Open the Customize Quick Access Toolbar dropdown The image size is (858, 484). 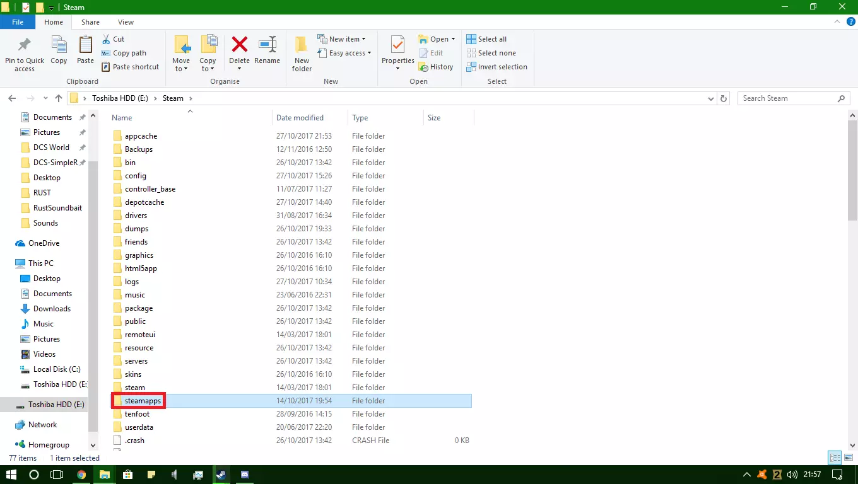(x=51, y=8)
